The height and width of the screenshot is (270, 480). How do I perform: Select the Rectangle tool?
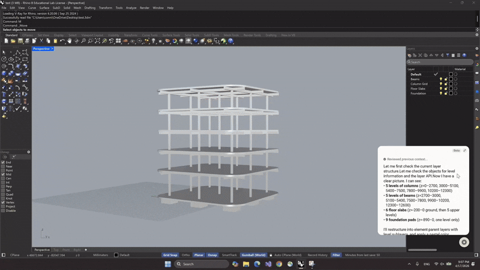(25, 59)
